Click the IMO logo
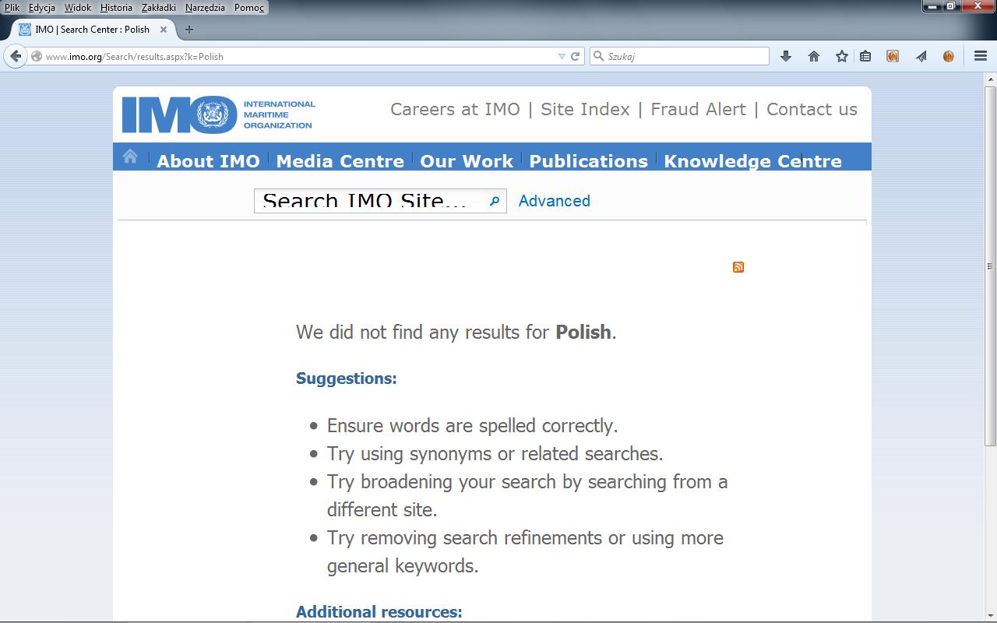The image size is (997, 623). click(x=219, y=114)
